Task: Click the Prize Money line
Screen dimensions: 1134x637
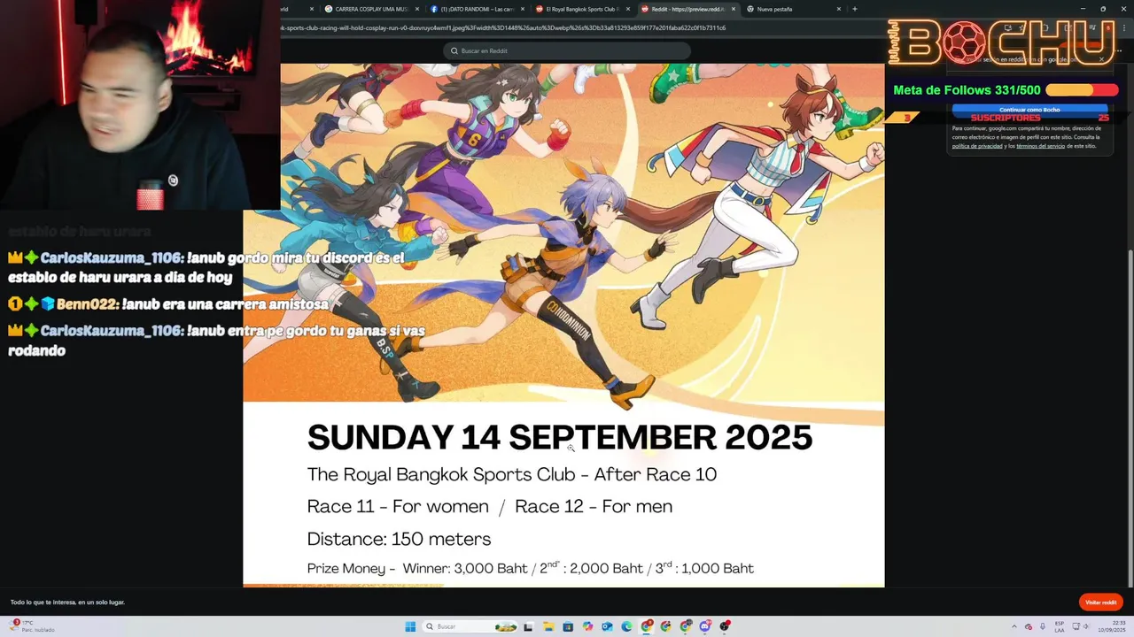Action: pos(530,568)
